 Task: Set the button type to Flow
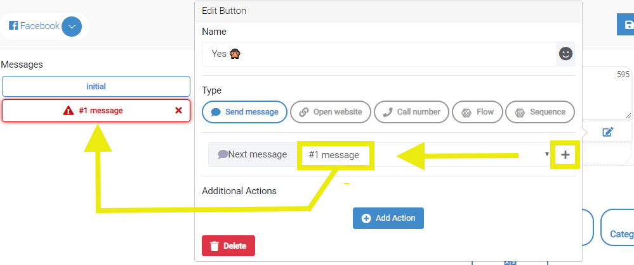pyautogui.click(x=477, y=112)
